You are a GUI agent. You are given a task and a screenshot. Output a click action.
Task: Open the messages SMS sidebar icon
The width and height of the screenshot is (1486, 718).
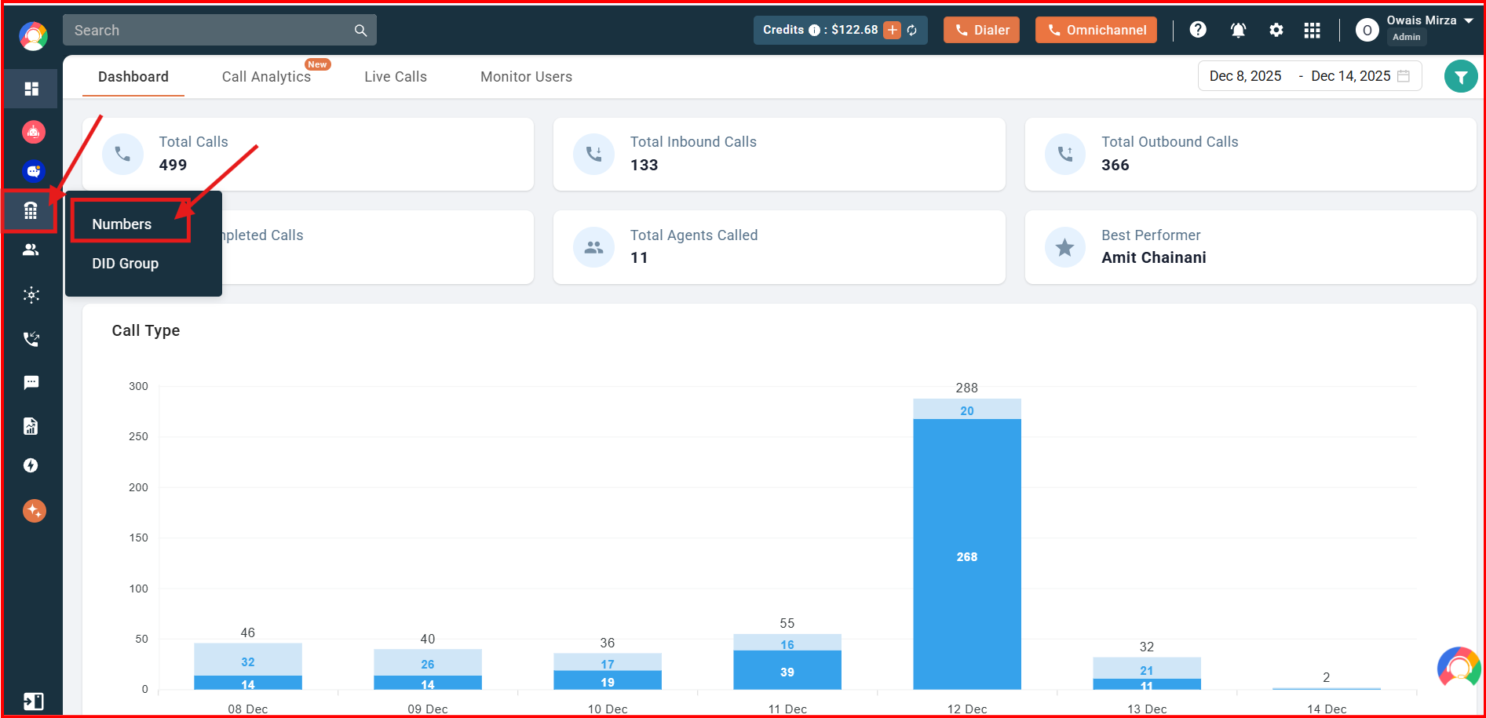[31, 382]
